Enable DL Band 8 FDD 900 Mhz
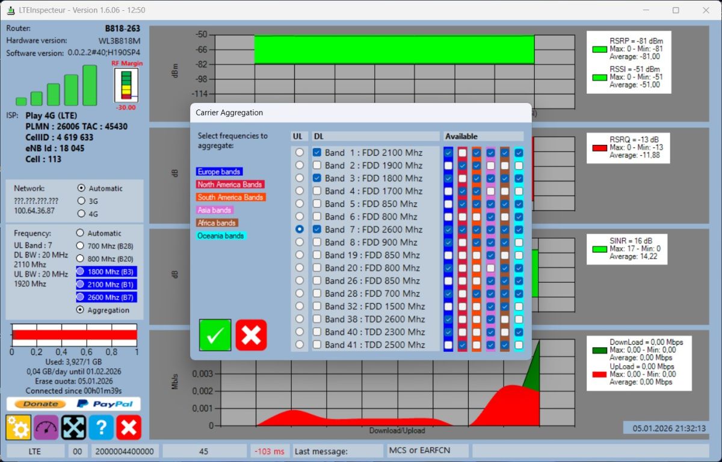Screen dimensions: 722x462 point(317,242)
